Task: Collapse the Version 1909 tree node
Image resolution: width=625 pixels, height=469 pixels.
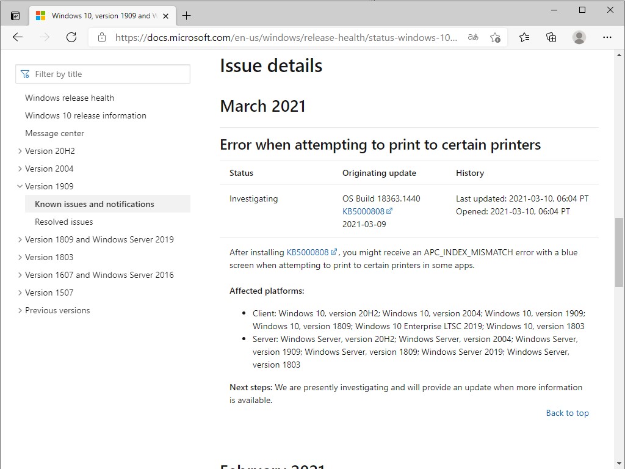Action: coord(20,186)
